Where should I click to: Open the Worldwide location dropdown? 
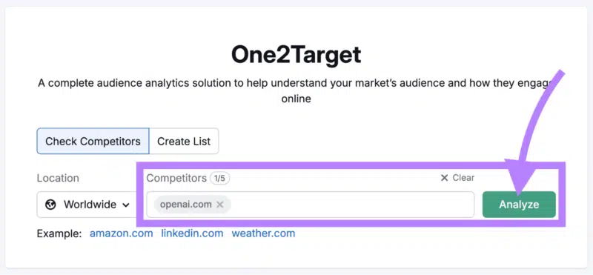87,205
